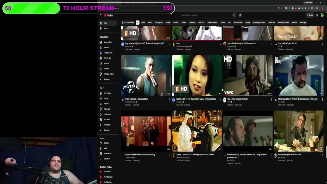The height and width of the screenshot is (184, 327).
Task: Open watch History
Action: pos(107,98)
